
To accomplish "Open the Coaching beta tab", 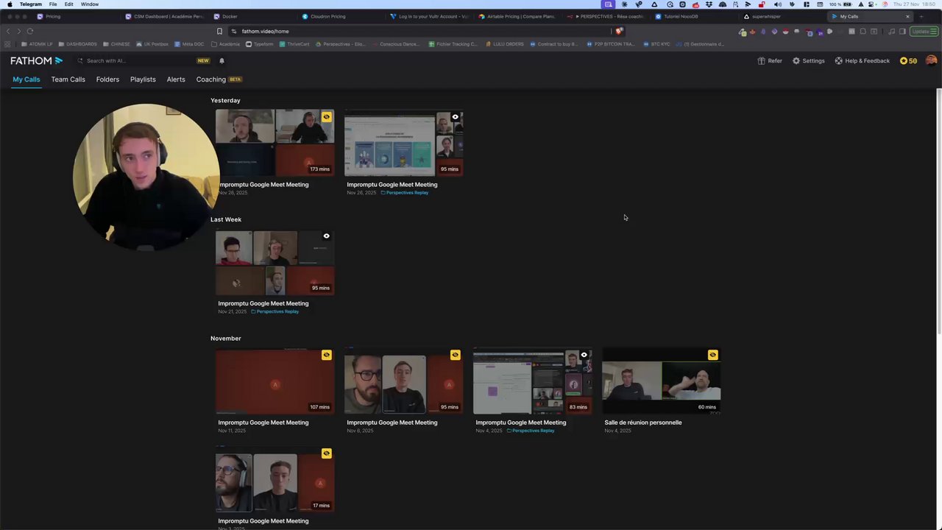I will (219, 79).
